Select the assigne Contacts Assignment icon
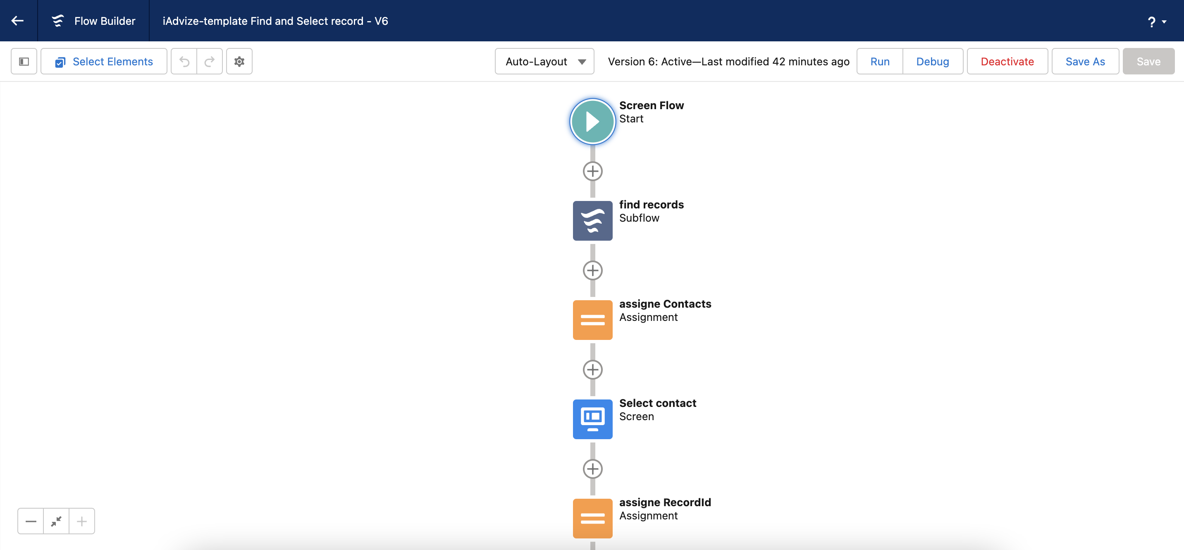This screenshot has width=1184, height=550. [592, 320]
